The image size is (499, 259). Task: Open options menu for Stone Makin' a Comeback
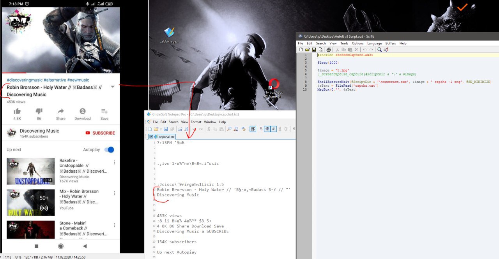[114, 225]
